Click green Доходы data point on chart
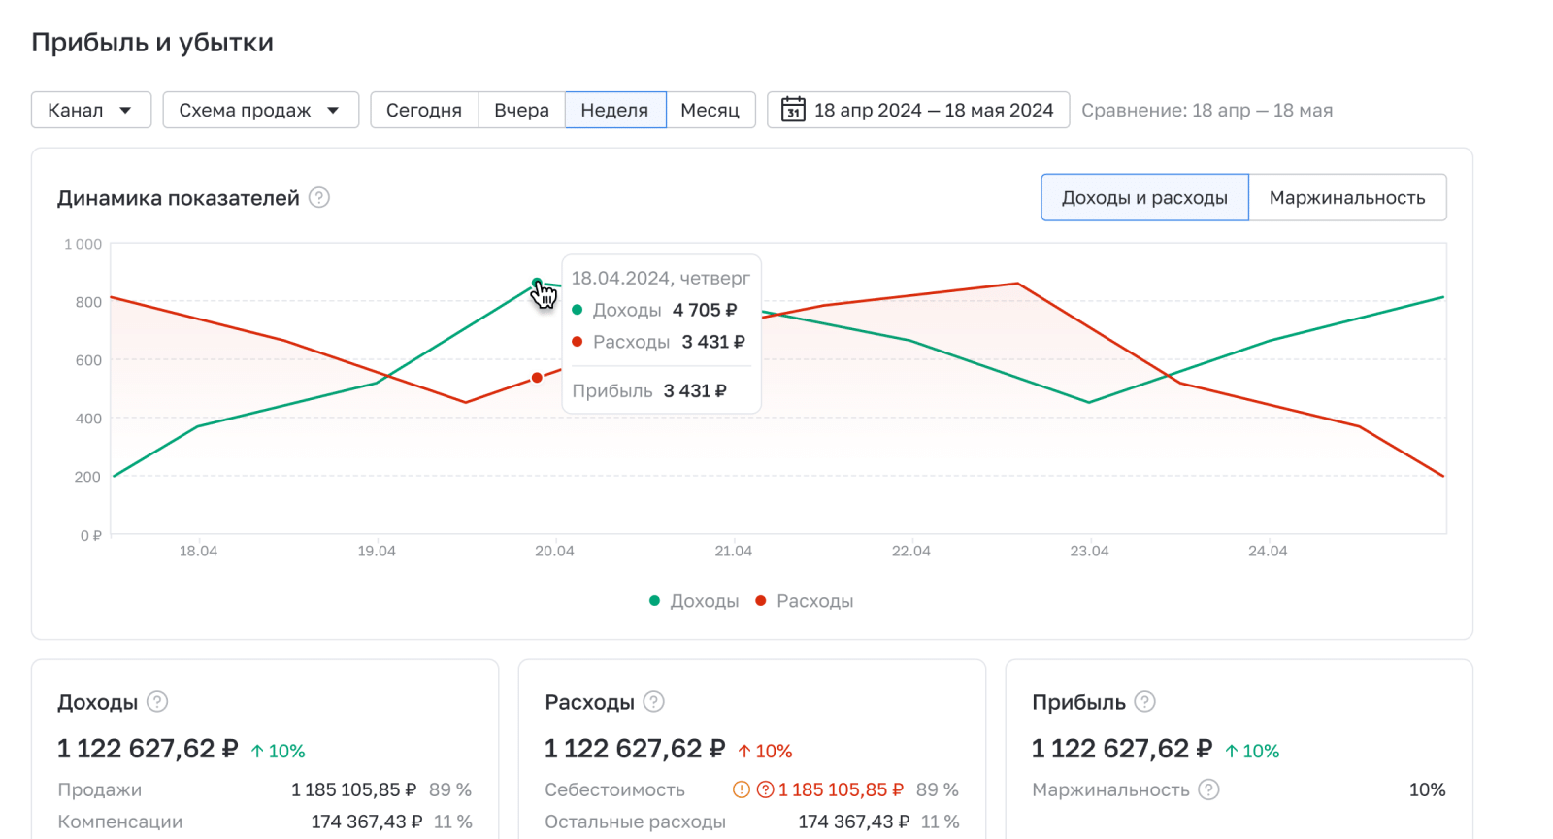 (537, 284)
